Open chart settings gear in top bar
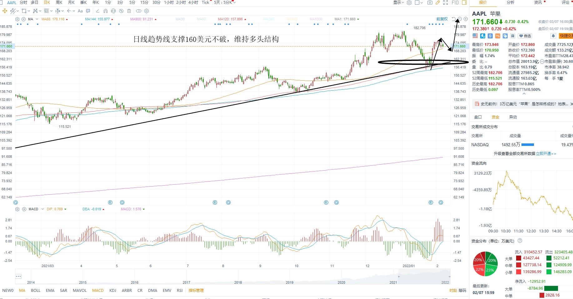This screenshot has width=573, height=299. pyautogui.click(x=409, y=2)
